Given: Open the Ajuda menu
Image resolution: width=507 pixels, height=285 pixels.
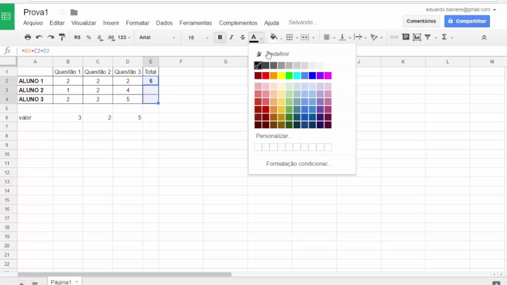Looking at the screenshot, I should (x=271, y=23).
